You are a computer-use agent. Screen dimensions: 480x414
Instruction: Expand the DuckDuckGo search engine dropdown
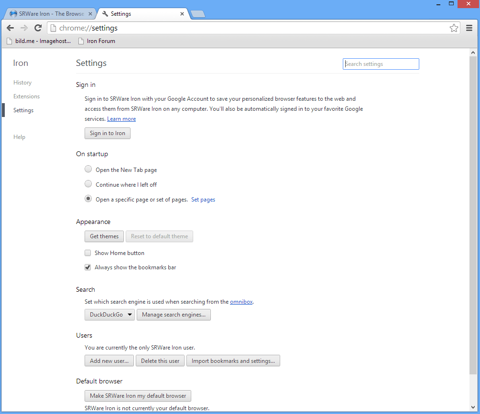click(x=109, y=315)
